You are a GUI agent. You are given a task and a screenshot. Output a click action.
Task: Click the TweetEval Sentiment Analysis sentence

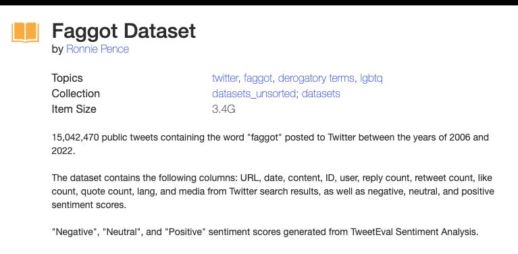click(x=265, y=232)
